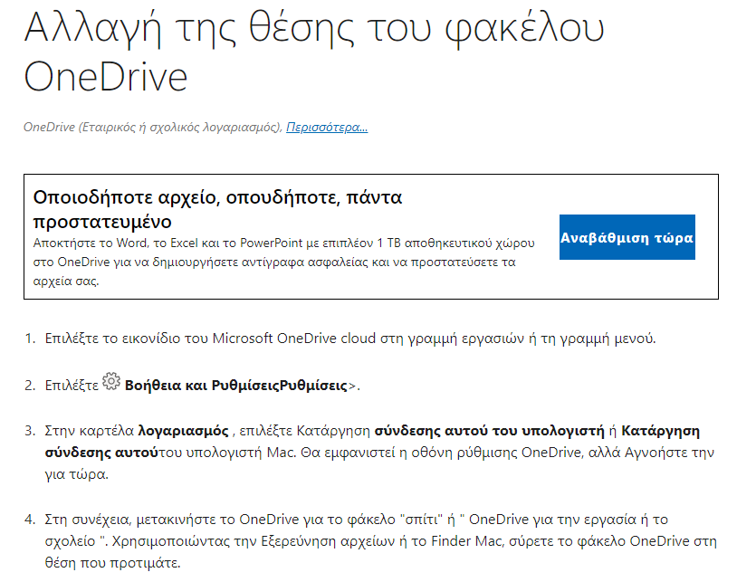The image size is (756, 582).
Task: Open the Περισσότερα... link
Action: point(327,128)
